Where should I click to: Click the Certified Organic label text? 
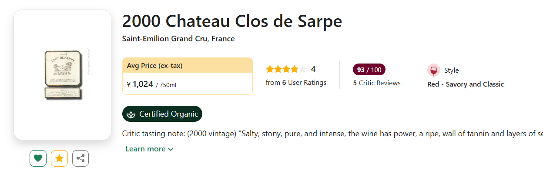(168, 114)
